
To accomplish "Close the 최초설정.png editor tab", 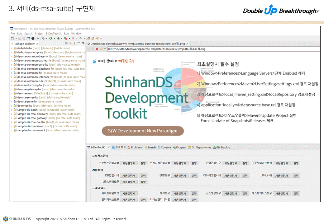I will point(187,44).
